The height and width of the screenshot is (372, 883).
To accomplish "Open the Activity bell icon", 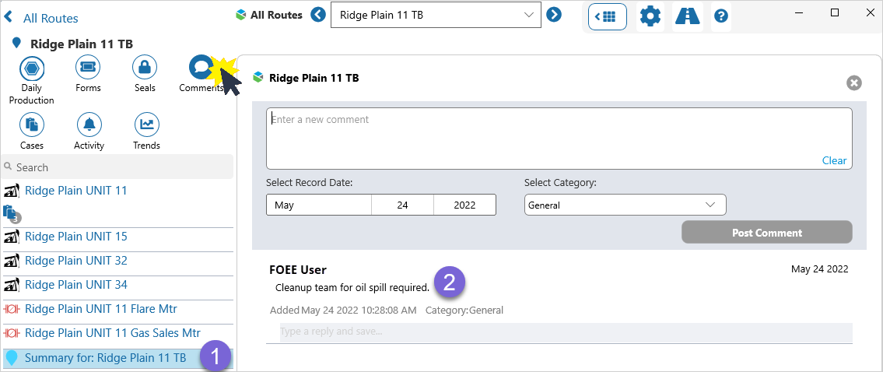I will 89,125.
